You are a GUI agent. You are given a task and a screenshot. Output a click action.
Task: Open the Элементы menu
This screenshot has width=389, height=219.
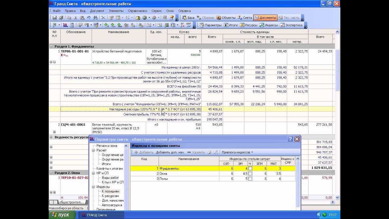(x=116, y=11)
